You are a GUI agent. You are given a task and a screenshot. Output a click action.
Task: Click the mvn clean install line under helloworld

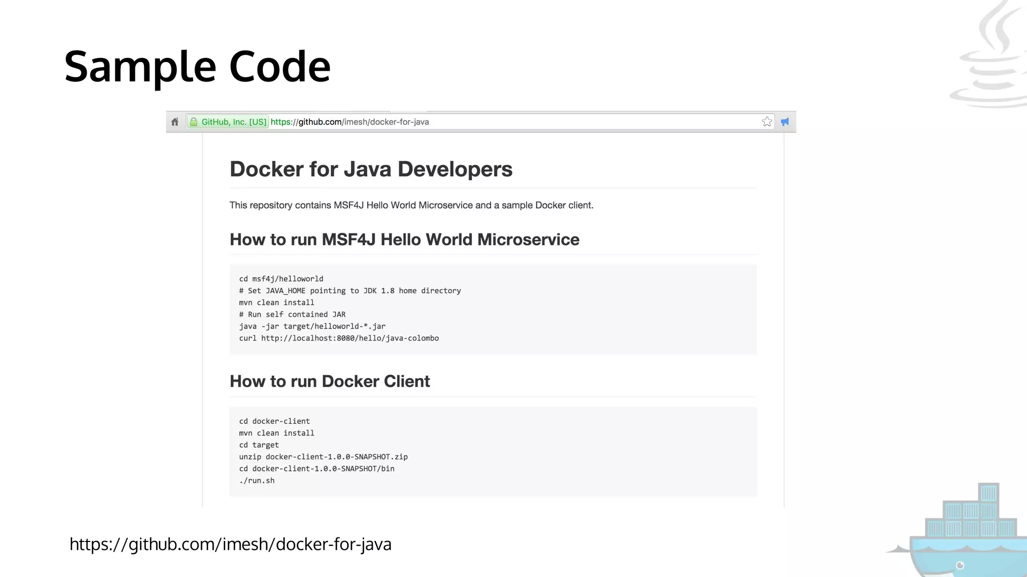coord(276,303)
